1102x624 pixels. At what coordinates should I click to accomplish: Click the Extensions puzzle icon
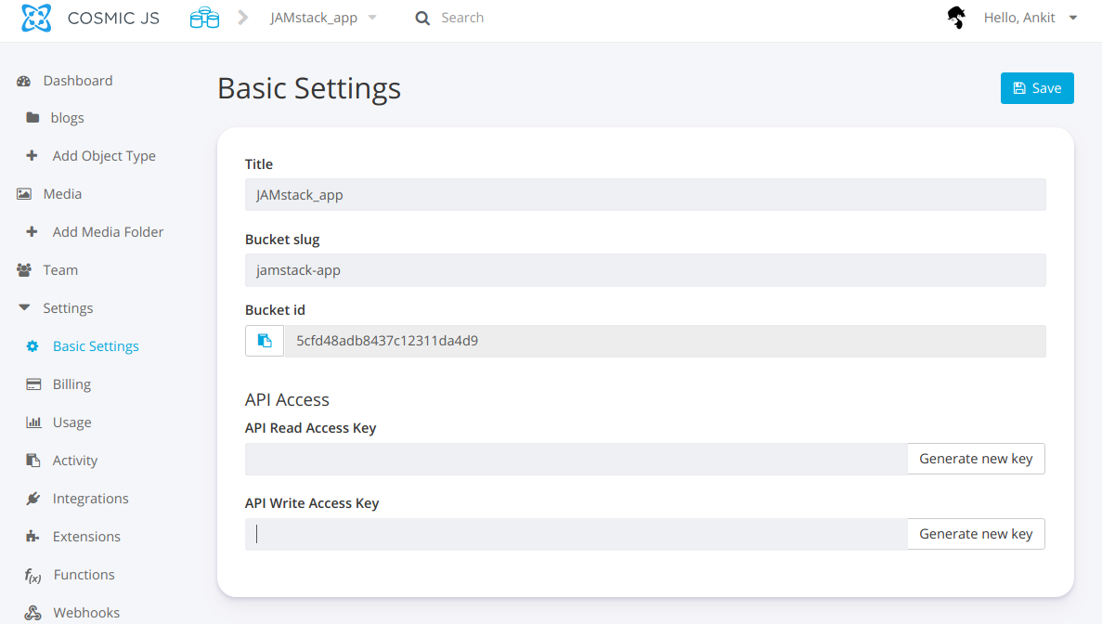tap(32, 536)
